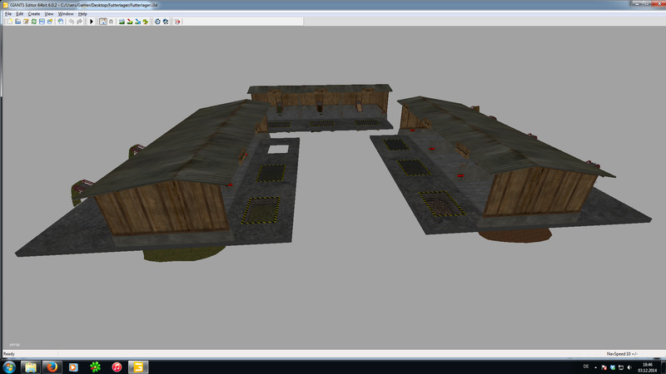Open the volume slider speaker icon in the tray
This screenshot has width=666, height=374.
pos(629,367)
